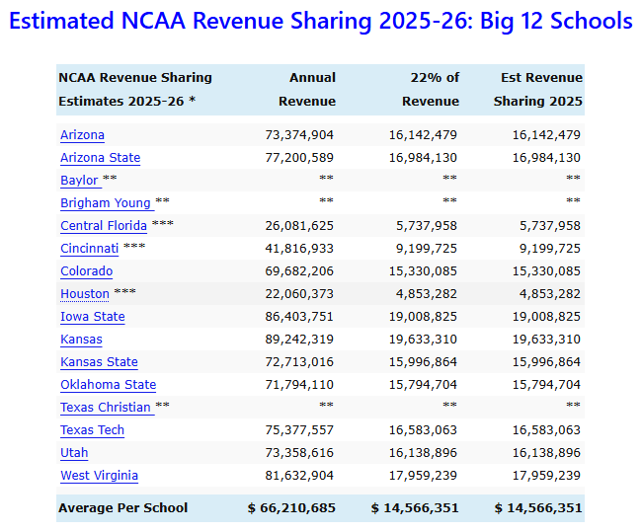Viewport: 642px width, 532px height.
Task: Click Houston 22% value 4,853,282
Action: coord(427,294)
